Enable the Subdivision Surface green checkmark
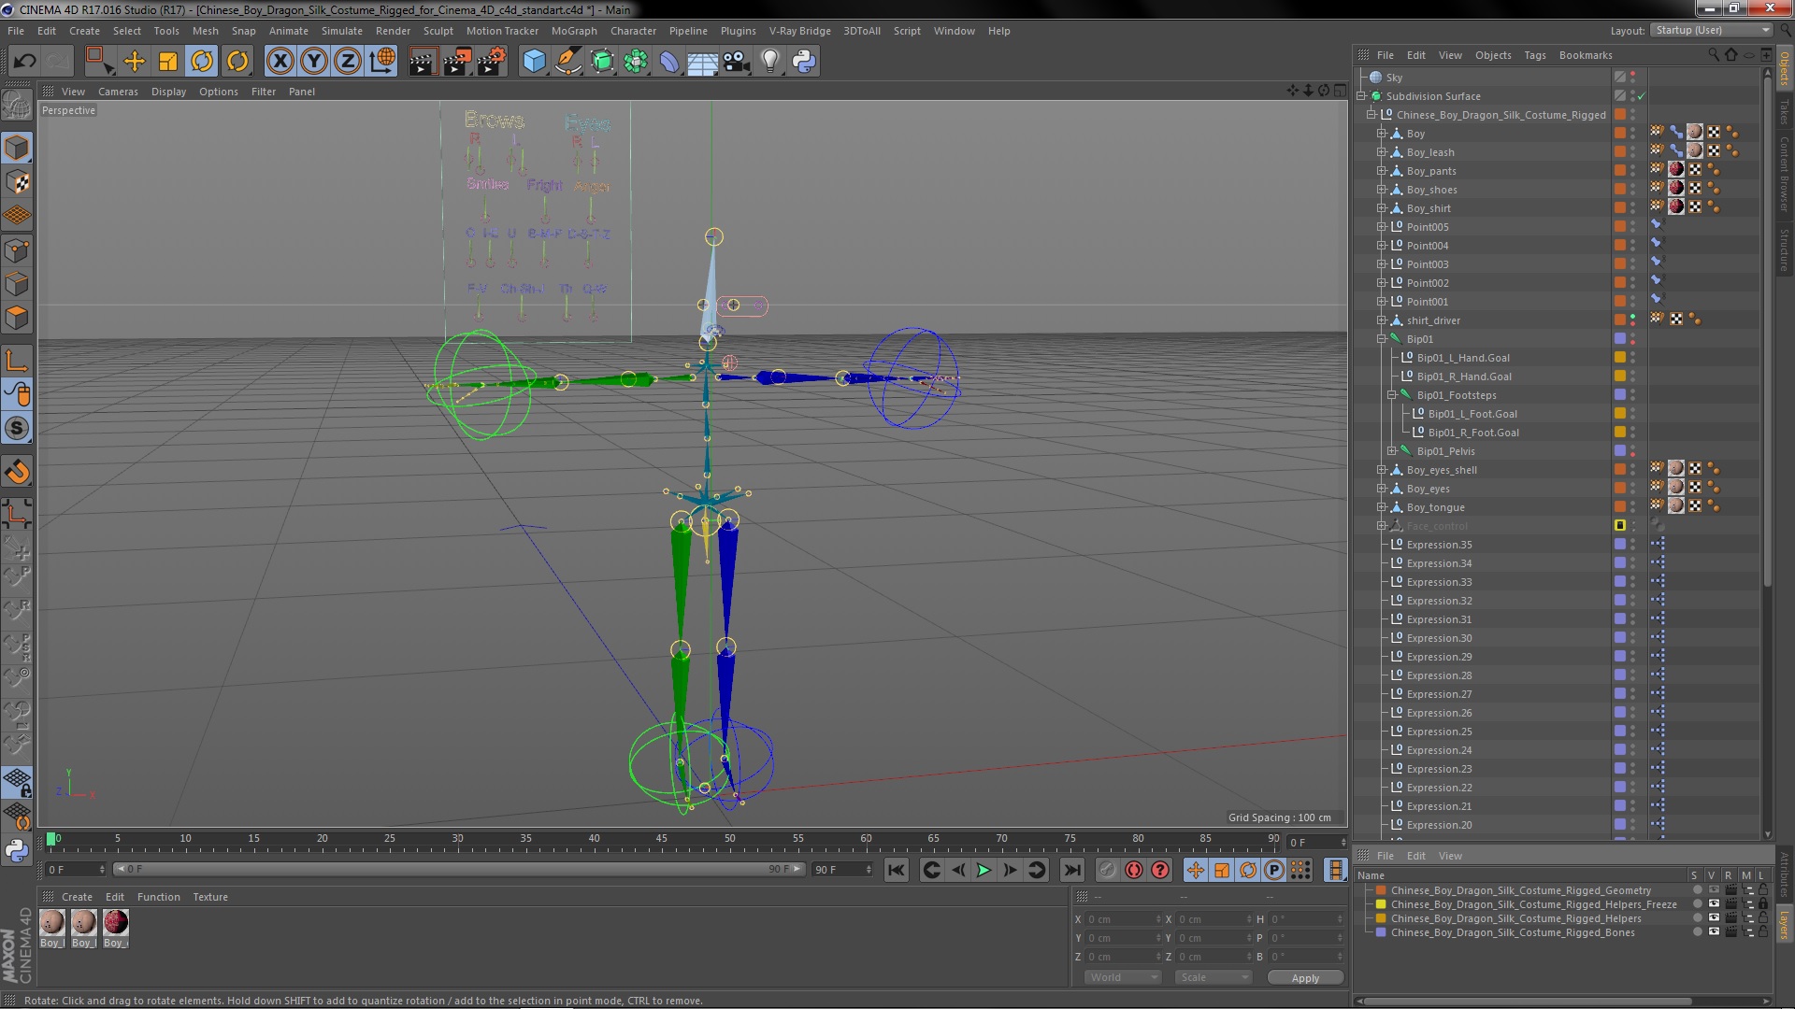The image size is (1795, 1009). pos(1642,96)
